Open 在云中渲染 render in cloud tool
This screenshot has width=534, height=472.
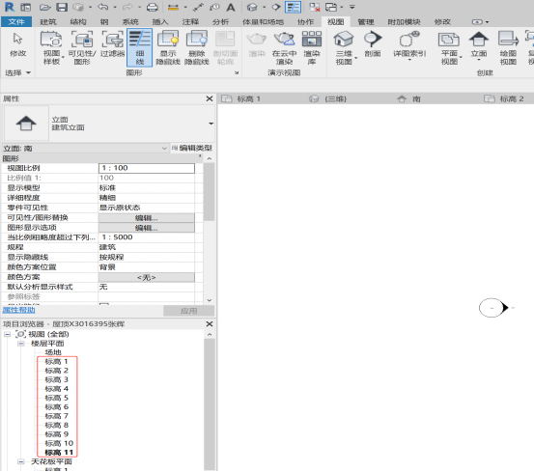[284, 47]
